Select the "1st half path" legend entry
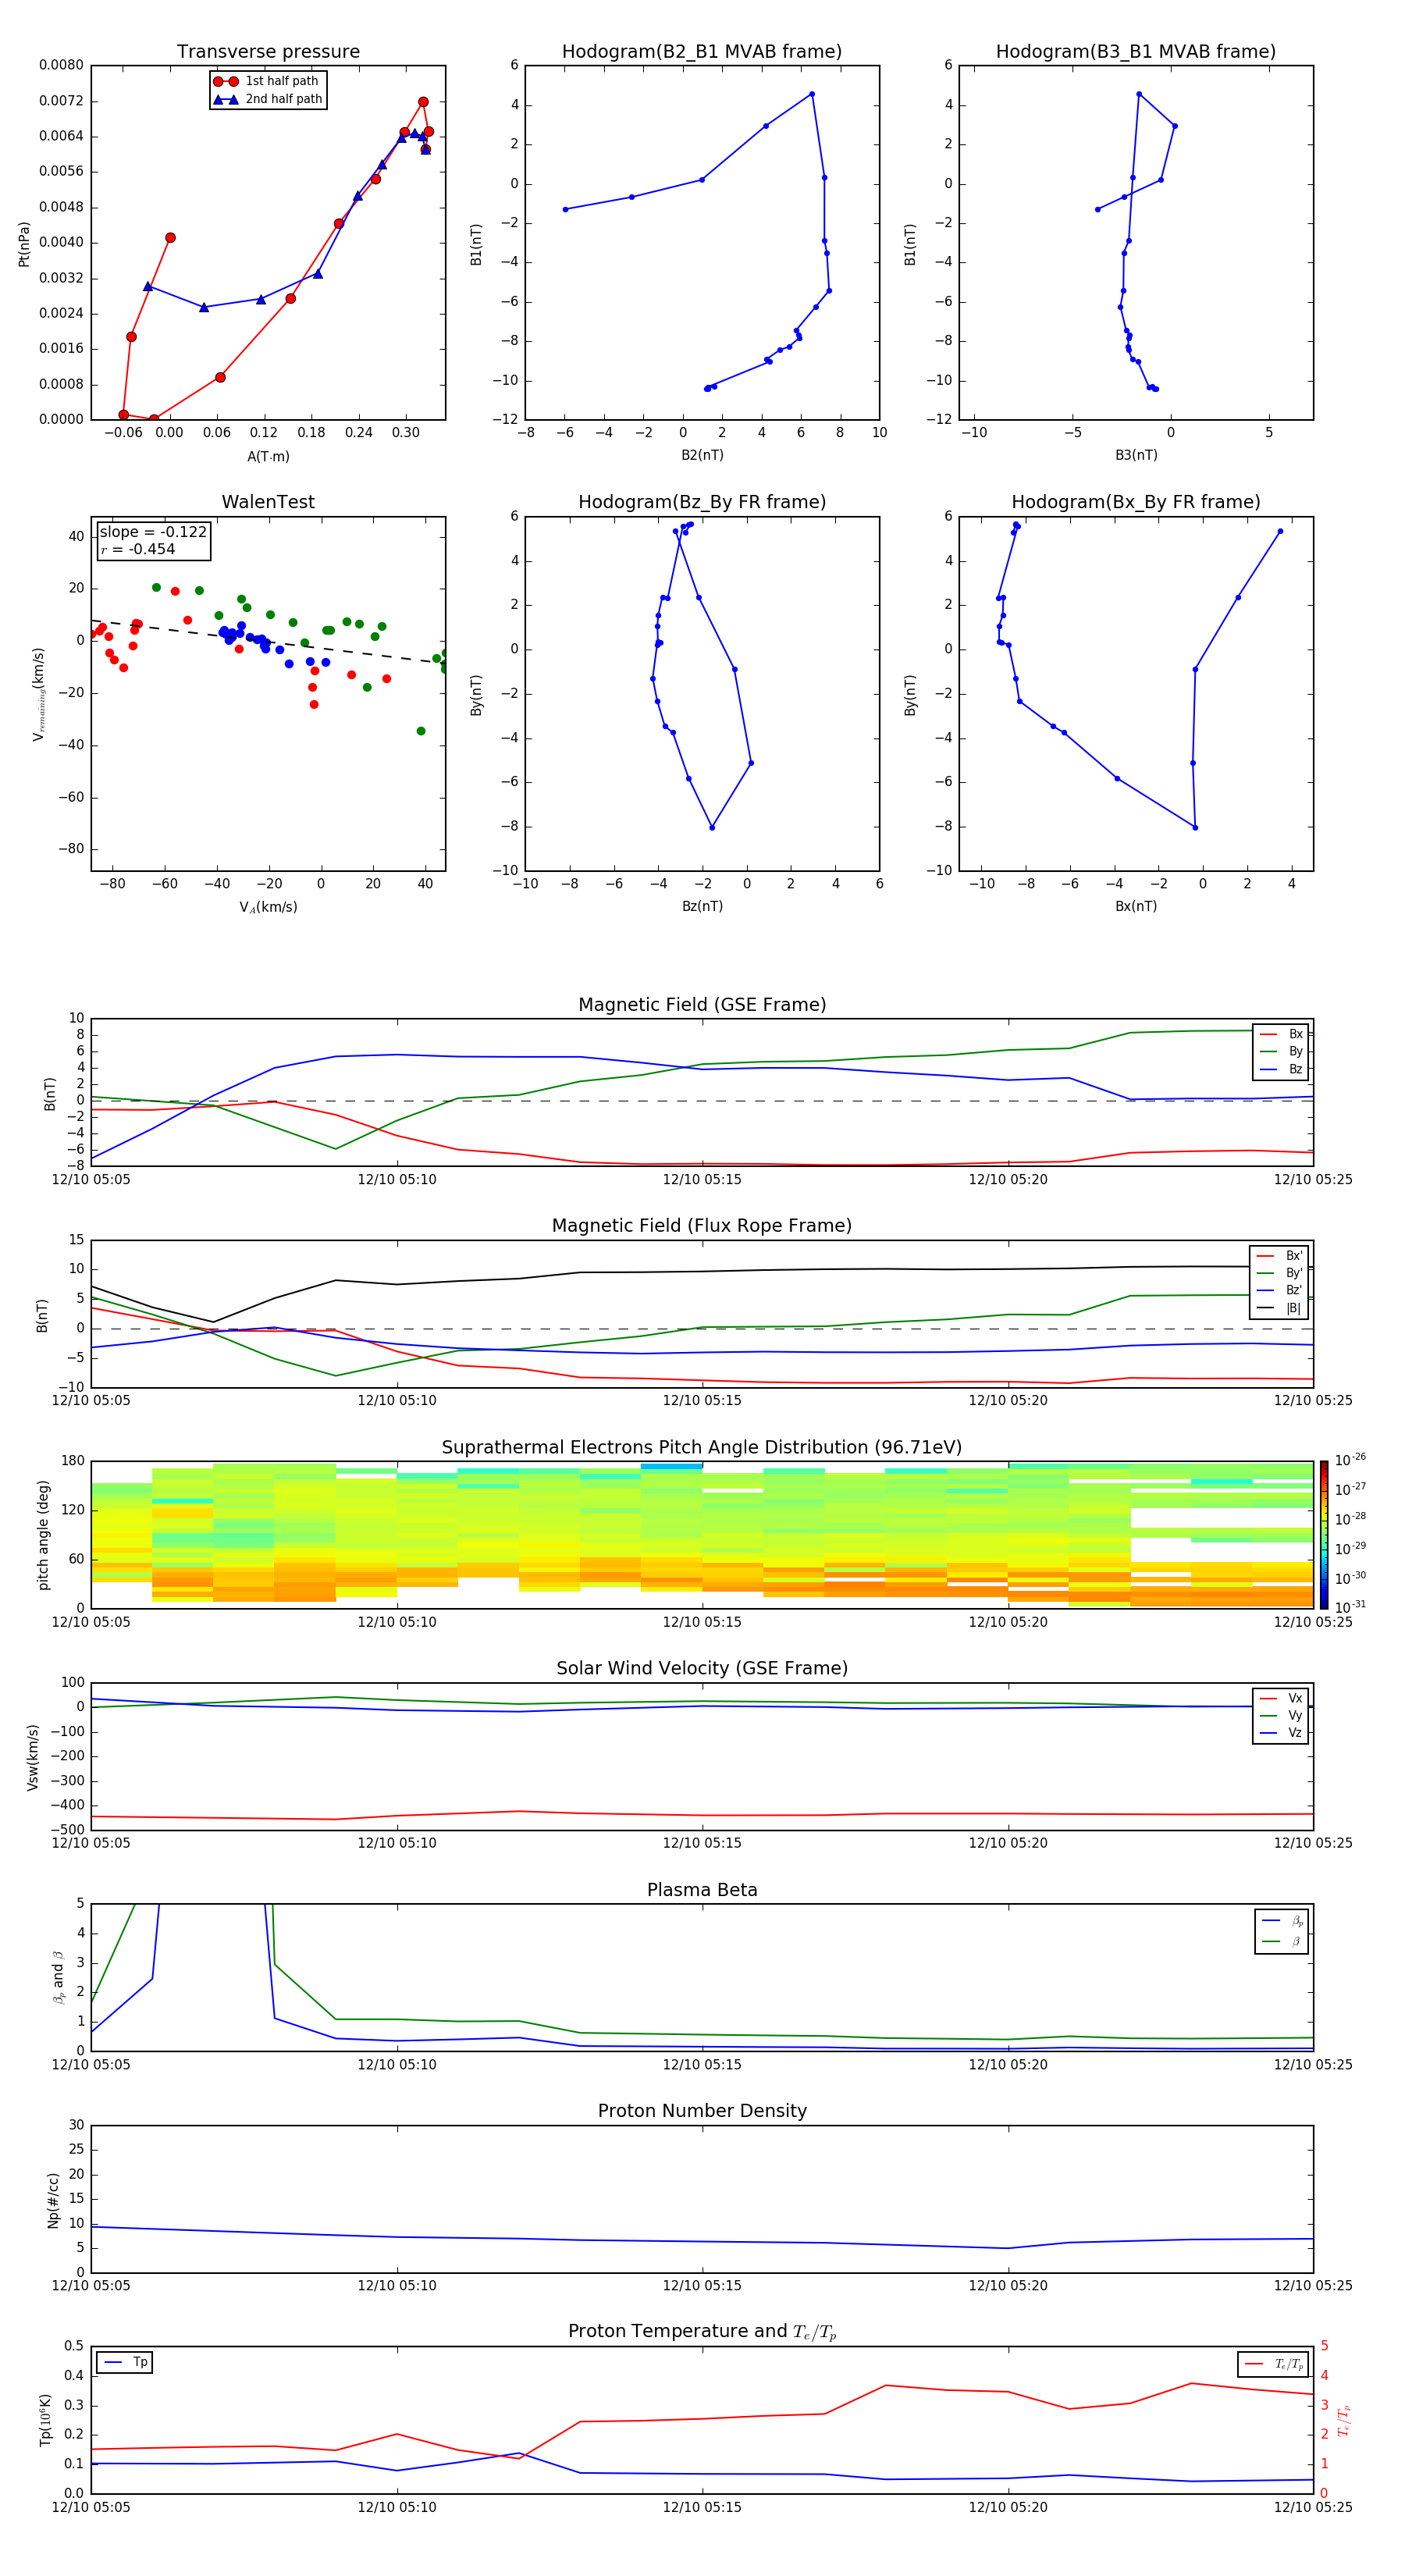The width and height of the screenshot is (1405, 2576). pos(268,81)
